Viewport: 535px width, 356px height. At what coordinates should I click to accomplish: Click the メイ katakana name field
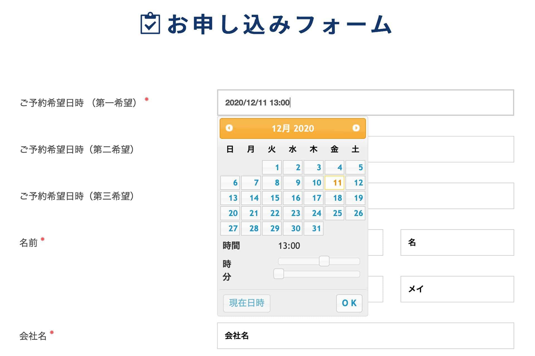pyautogui.click(x=457, y=289)
